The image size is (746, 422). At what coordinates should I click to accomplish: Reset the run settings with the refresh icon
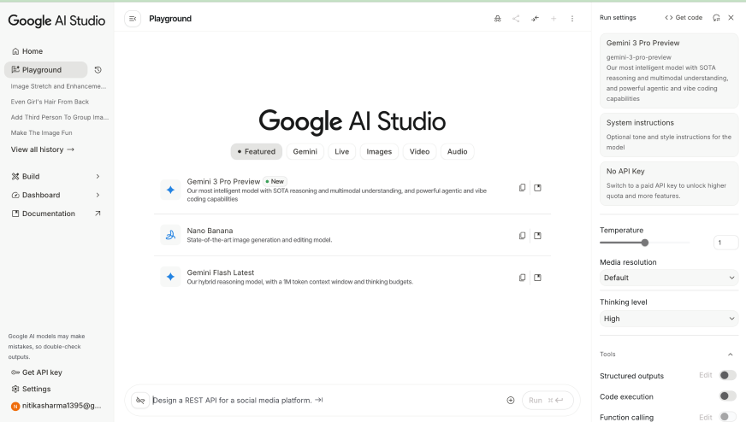(716, 18)
